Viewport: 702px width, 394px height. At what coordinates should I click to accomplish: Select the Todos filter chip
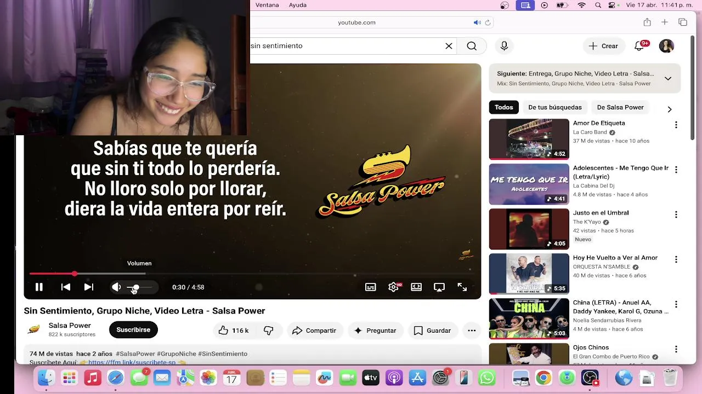point(503,107)
